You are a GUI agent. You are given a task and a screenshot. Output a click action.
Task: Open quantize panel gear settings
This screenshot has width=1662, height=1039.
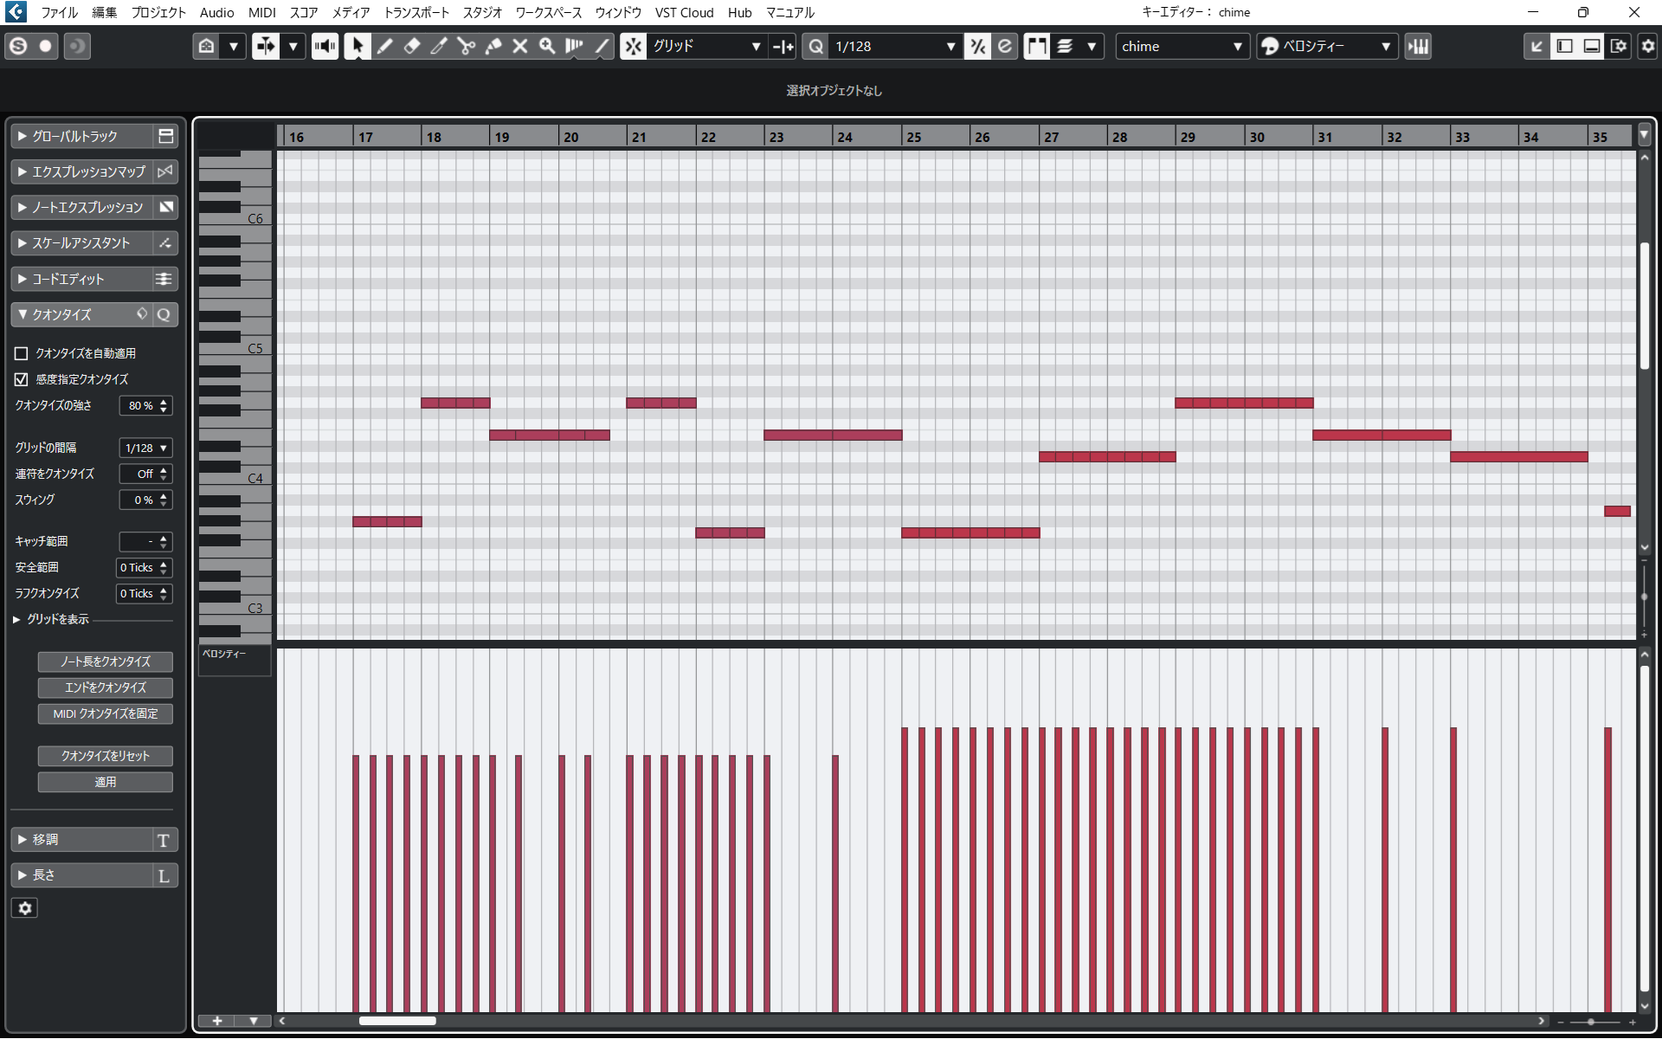(24, 908)
